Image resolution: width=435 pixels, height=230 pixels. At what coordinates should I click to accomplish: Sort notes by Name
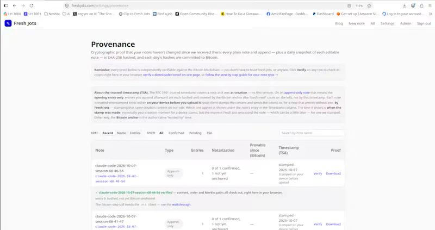pyautogui.click(x=121, y=133)
